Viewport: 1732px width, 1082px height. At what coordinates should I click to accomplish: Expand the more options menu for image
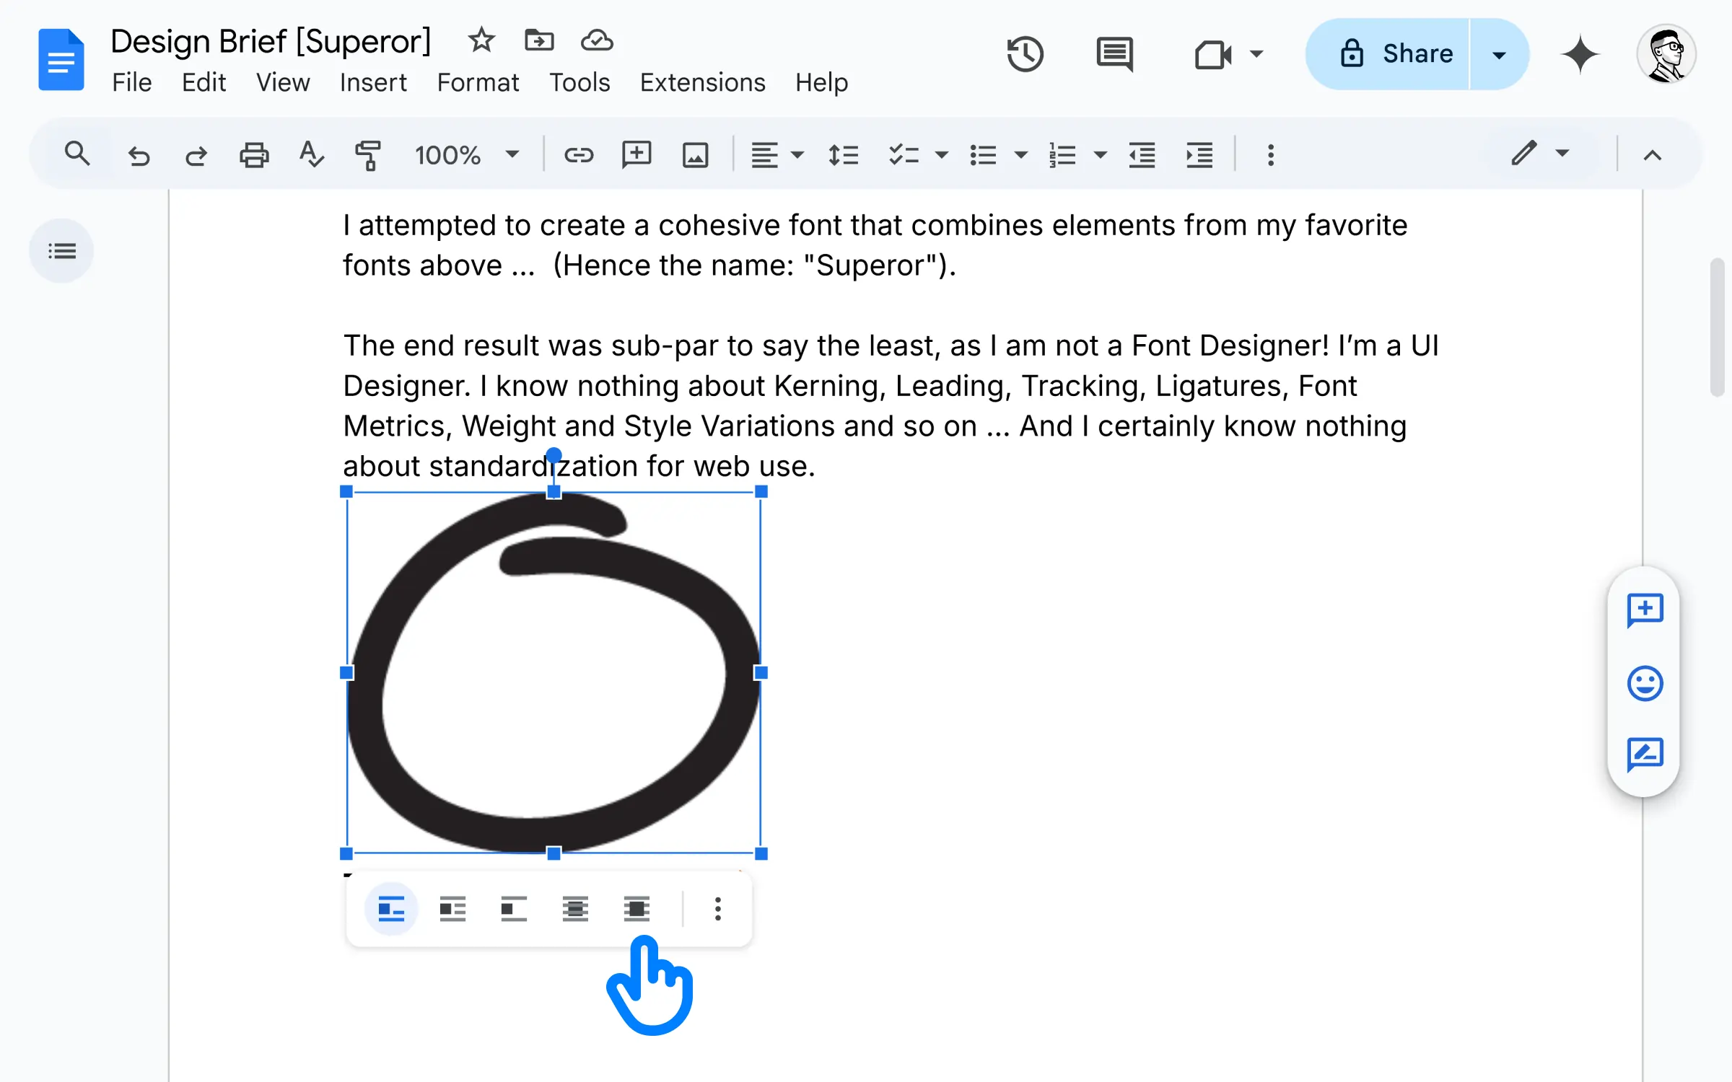(718, 907)
